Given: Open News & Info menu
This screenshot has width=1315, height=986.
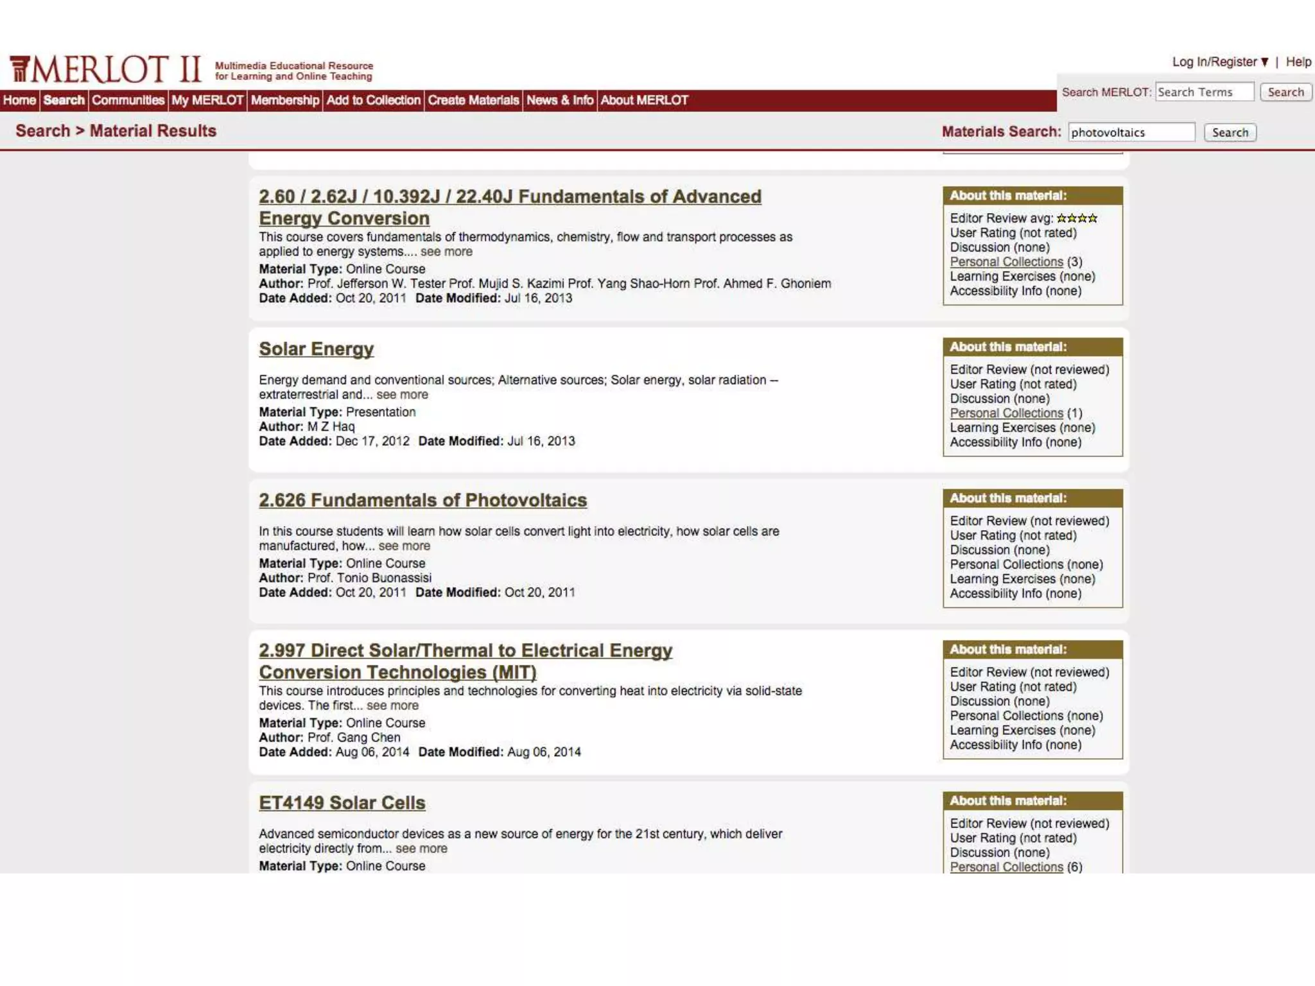Looking at the screenshot, I should coord(559,100).
